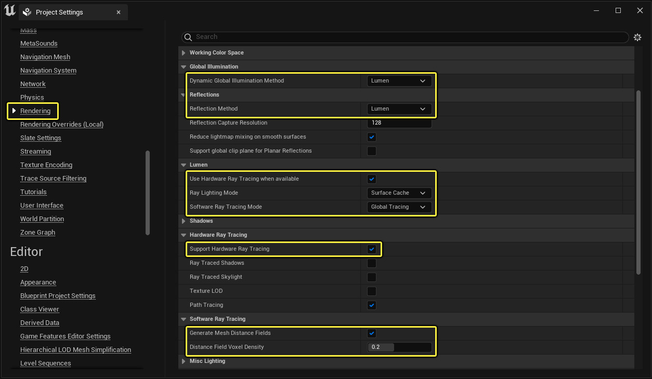Uncheck Reduce lightmap mixing on smooth surfaces
This screenshot has width=652, height=379.
coord(372,137)
